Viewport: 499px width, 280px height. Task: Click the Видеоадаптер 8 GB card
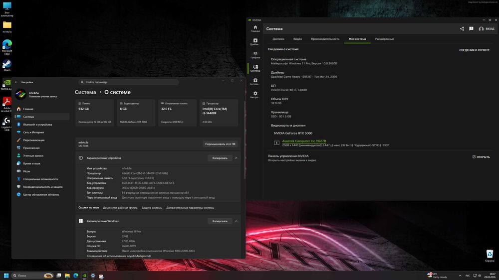136,113
